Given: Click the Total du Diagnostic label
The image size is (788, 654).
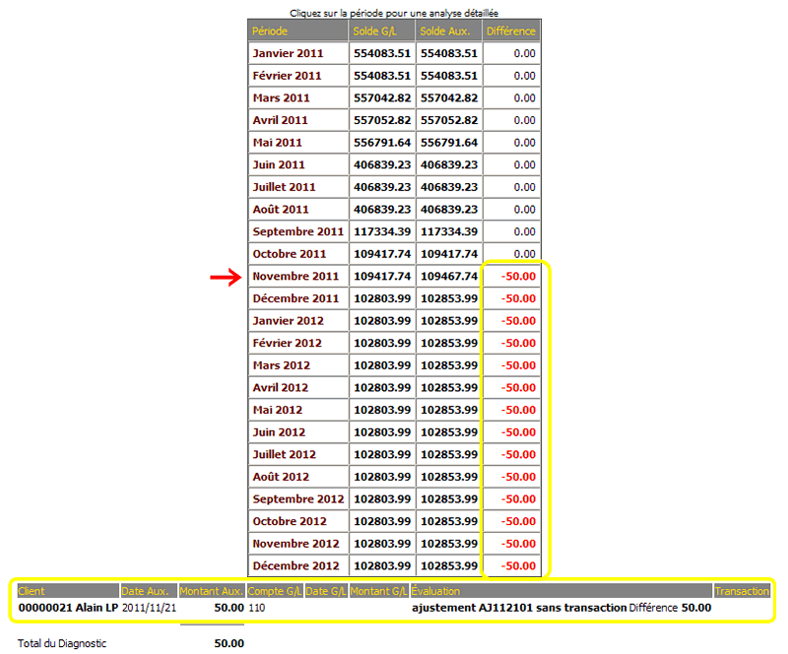Looking at the screenshot, I should (62, 643).
